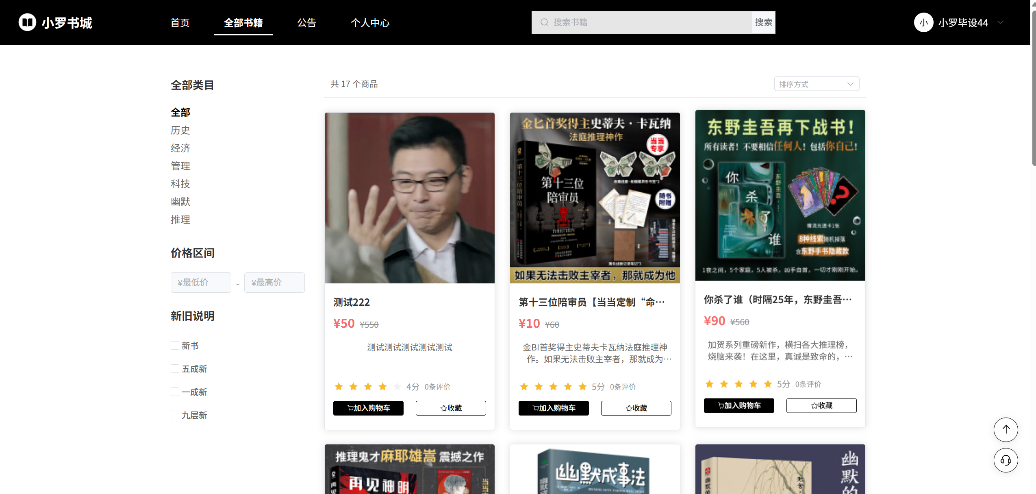This screenshot has width=1036, height=494.
Task: Click the fifth rating star on 测试222
Action: click(x=397, y=387)
